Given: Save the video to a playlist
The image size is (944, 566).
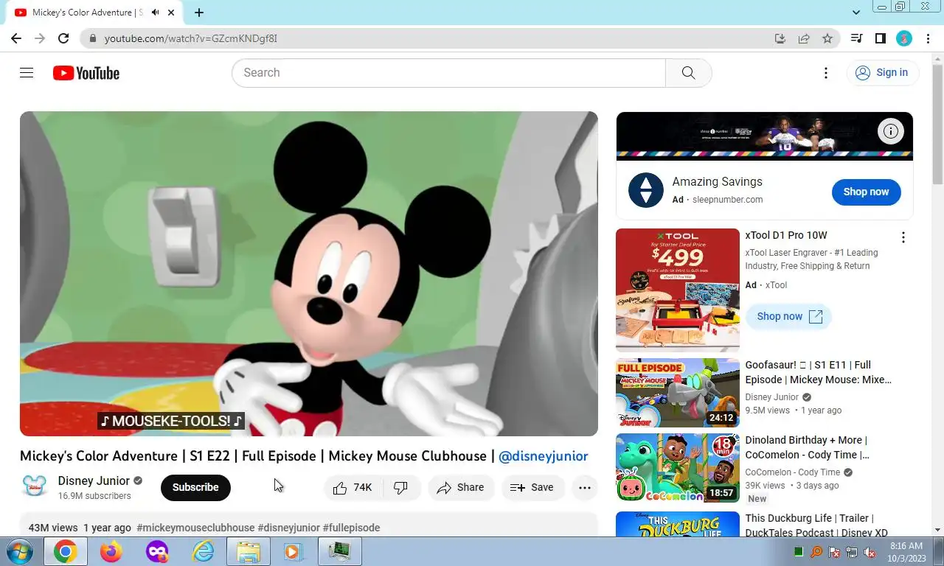Looking at the screenshot, I should (x=532, y=487).
